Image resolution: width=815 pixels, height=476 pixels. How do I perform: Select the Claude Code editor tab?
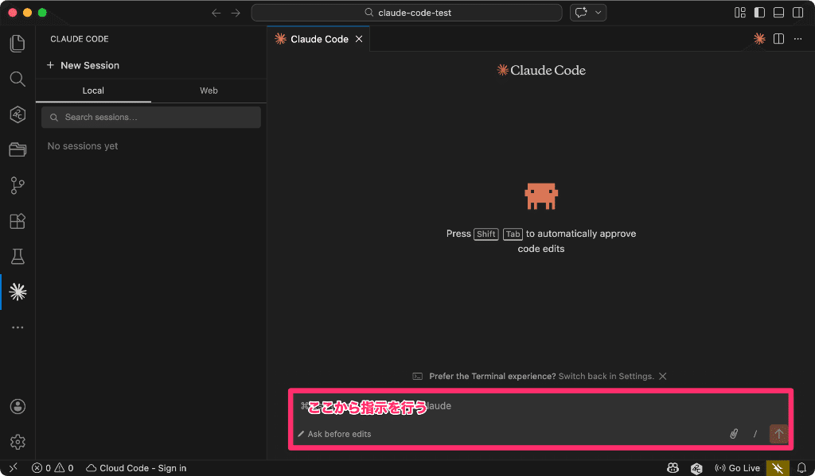[x=318, y=39]
